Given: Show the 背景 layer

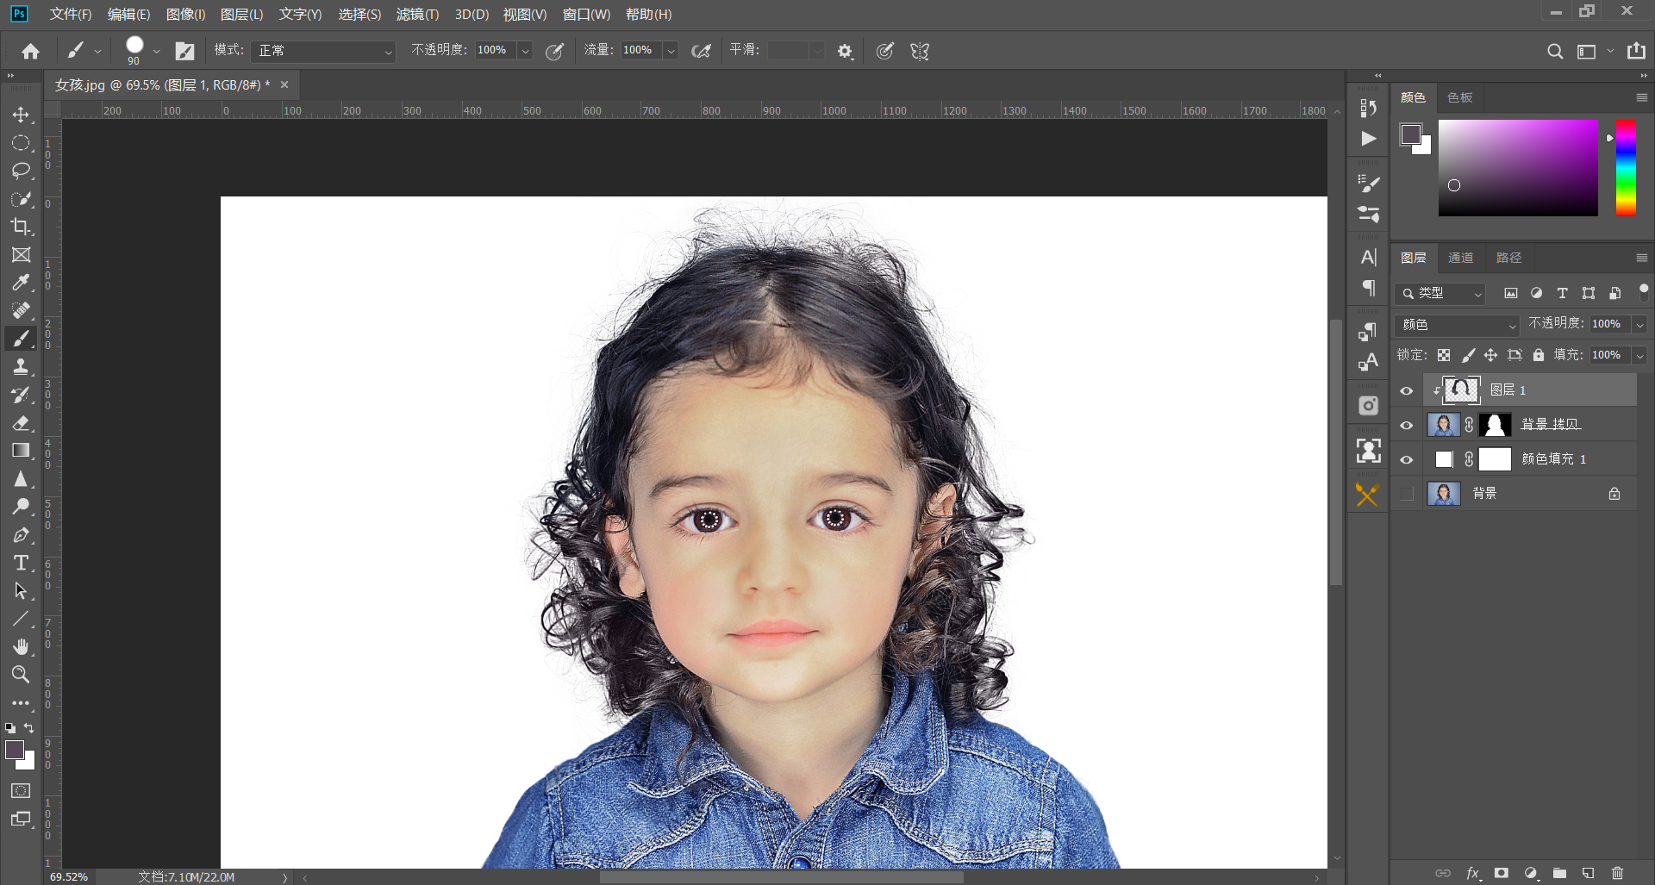Looking at the screenshot, I should pos(1407,494).
